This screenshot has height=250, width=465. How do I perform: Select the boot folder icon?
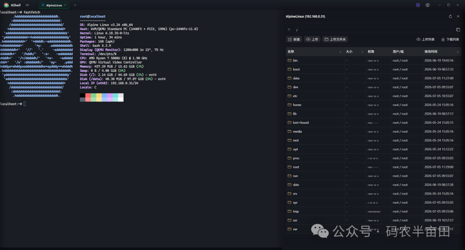point(289,69)
